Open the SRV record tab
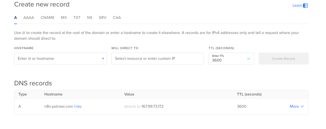 coord(103,17)
